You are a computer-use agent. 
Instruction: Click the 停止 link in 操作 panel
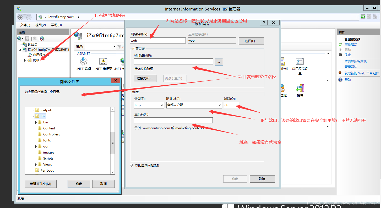[x=348, y=55]
